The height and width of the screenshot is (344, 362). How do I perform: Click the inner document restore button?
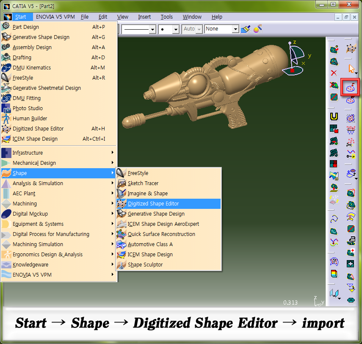click(x=346, y=17)
